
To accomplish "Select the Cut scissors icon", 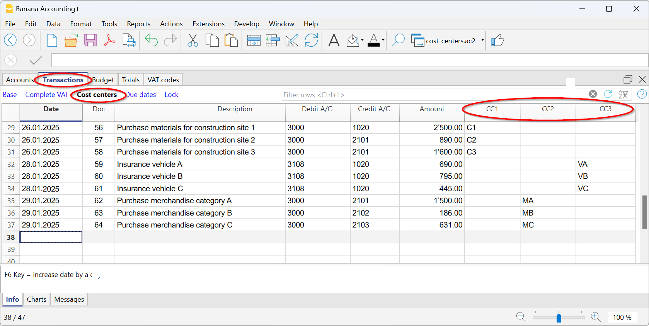I will [x=192, y=40].
